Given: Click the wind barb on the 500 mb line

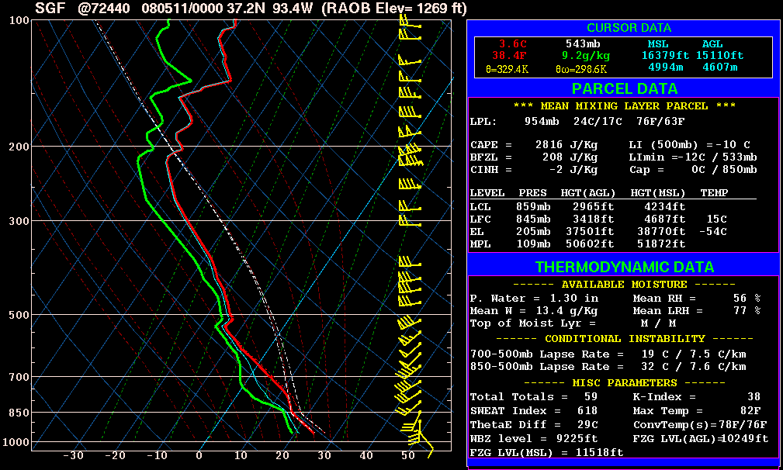Looking at the screenshot, I should tap(409, 315).
